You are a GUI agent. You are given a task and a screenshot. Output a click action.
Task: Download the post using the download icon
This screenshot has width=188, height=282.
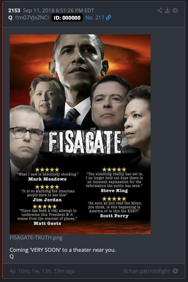pyautogui.click(x=167, y=11)
